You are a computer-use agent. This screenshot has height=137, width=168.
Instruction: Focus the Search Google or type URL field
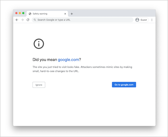(83, 20)
